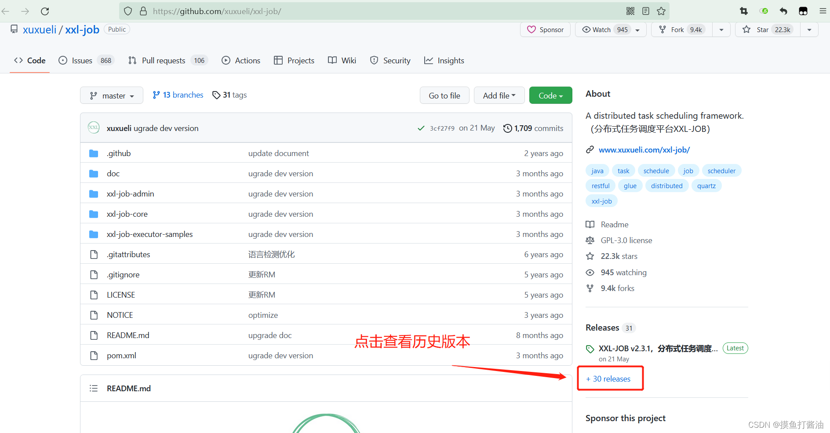
Task: Reload the page with refresh icon
Action: (45, 11)
